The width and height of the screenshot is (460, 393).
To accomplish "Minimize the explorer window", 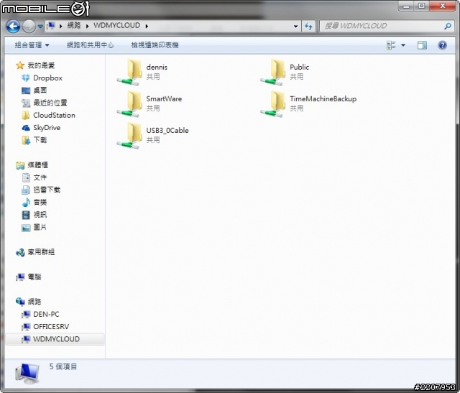I will [406, 6].
